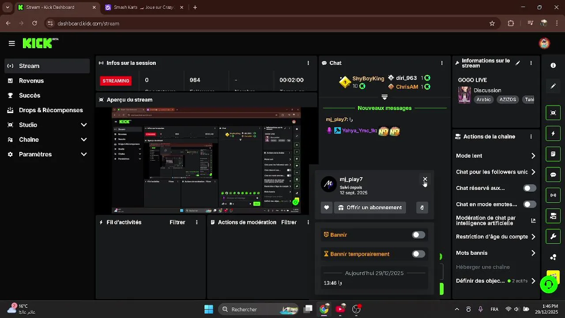Viewport: 565px width, 318px height.
Task: Enable Chat réservé aux... switch
Action: (530, 188)
